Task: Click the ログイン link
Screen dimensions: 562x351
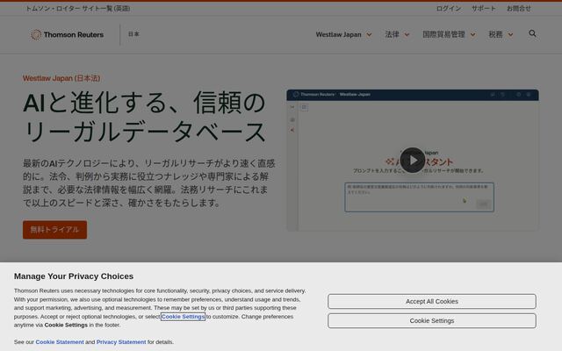Action: [449, 8]
